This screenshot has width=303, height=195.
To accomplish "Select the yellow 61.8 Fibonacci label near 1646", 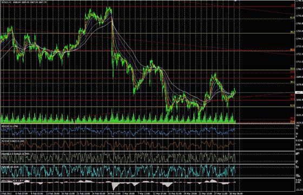I will pyautogui.click(x=293, y=106).
